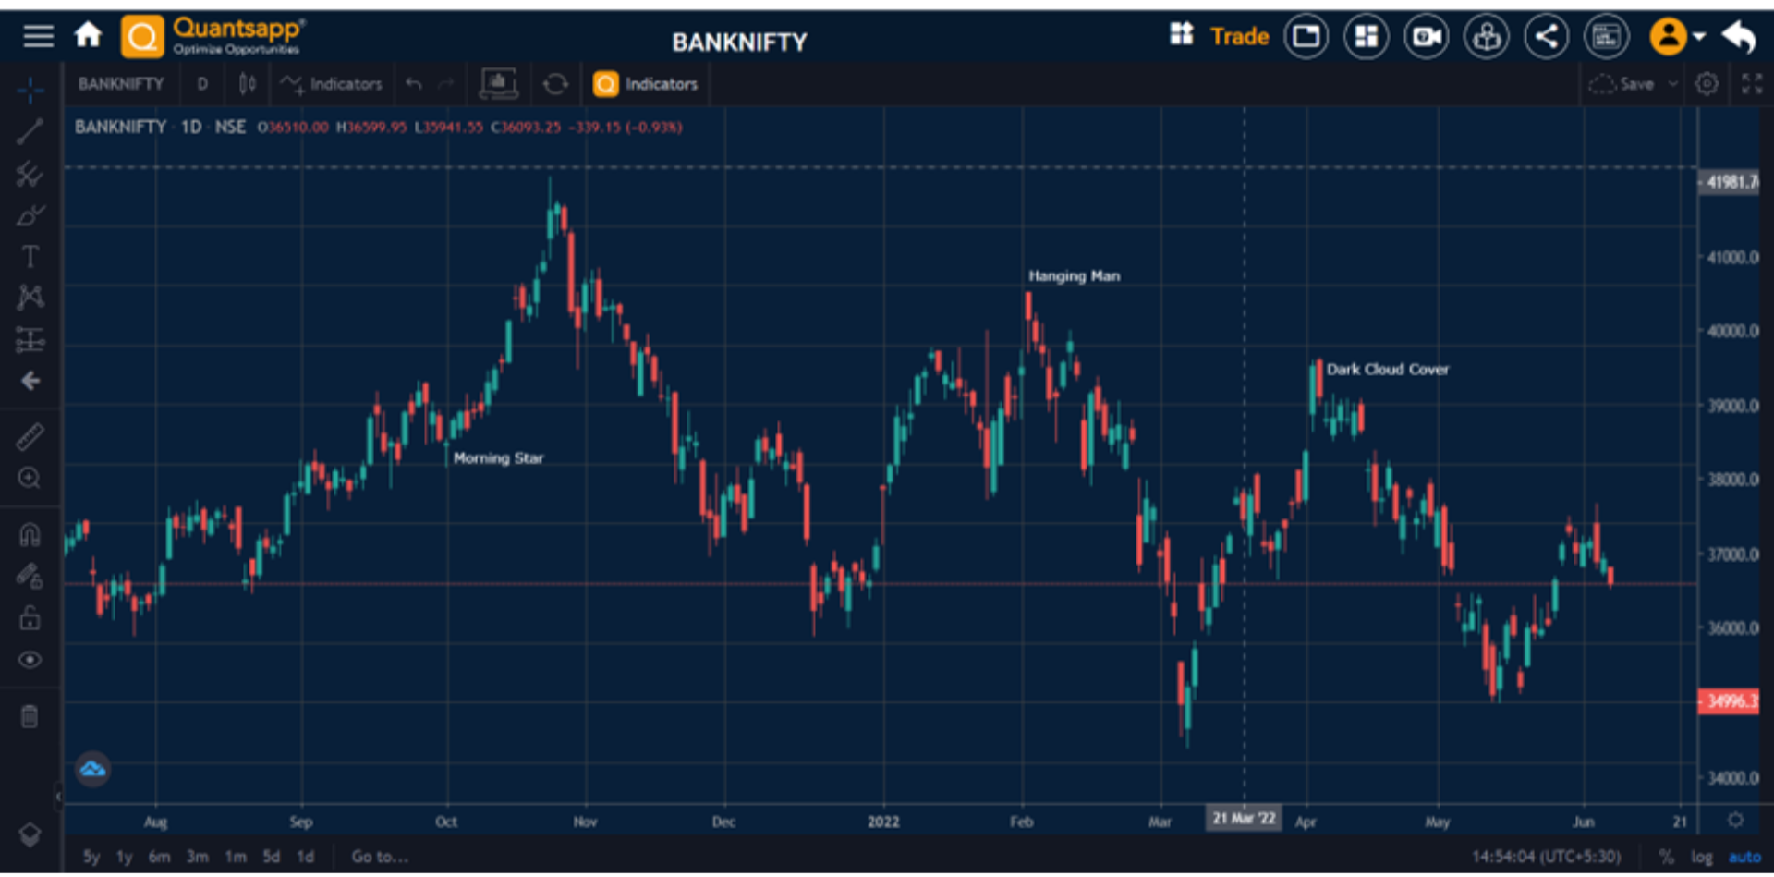The image size is (1774, 877).
Task: Open the share icon in header
Action: pyautogui.click(x=1546, y=37)
